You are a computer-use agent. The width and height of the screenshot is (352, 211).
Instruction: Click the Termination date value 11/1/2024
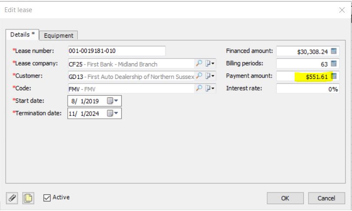coord(84,114)
